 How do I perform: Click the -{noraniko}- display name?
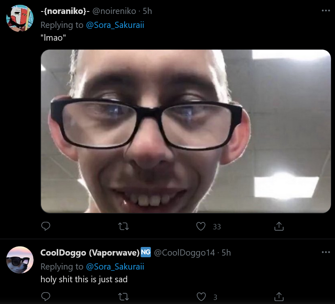[65, 11]
